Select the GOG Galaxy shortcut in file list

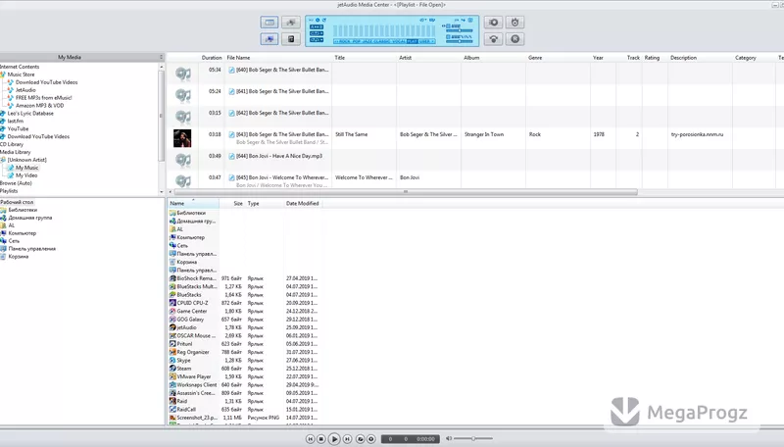190,320
